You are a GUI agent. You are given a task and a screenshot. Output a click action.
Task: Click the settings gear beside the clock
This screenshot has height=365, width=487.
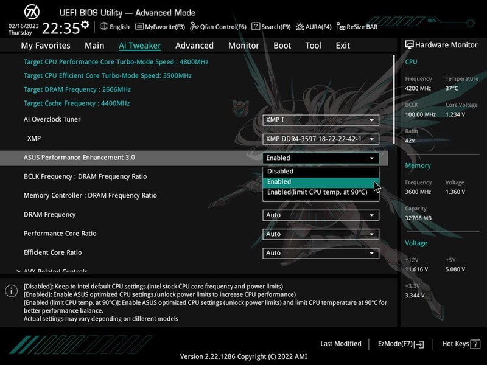(x=85, y=24)
